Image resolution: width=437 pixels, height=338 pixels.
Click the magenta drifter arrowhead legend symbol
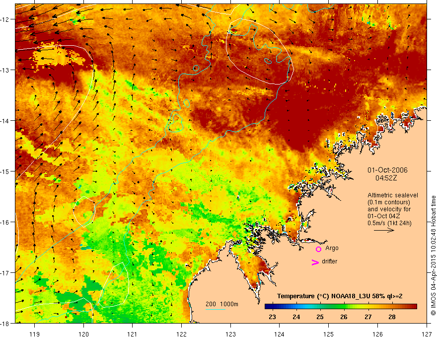tap(315, 262)
